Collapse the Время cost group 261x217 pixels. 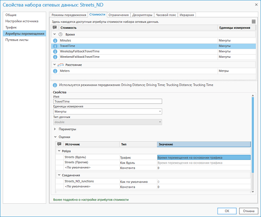(55, 34)
